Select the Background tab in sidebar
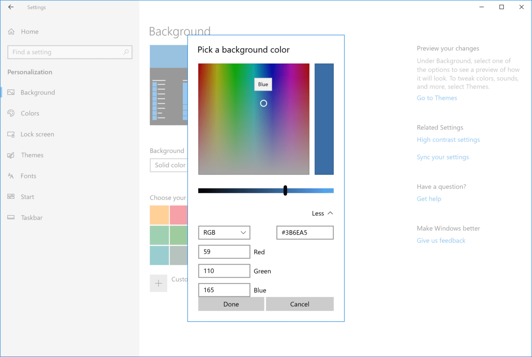 coord(37,92)
